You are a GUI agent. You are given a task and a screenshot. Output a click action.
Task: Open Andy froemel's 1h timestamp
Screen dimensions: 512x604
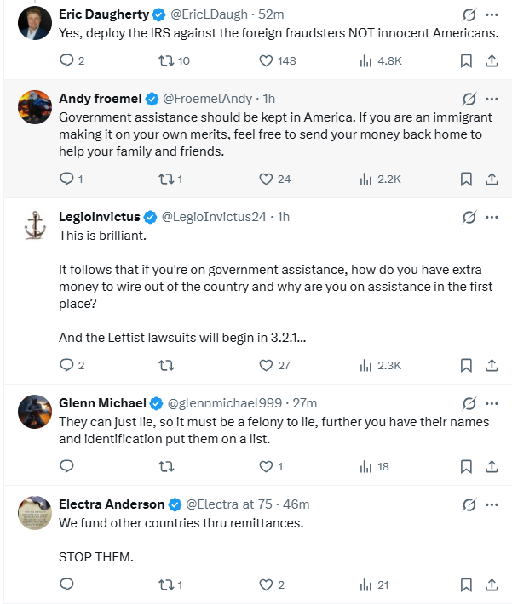pyautogui.click(x=269, y=99)
